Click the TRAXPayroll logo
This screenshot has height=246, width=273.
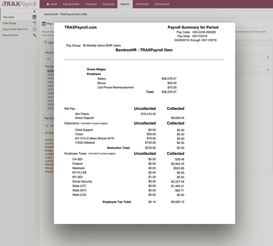(19, 4)
